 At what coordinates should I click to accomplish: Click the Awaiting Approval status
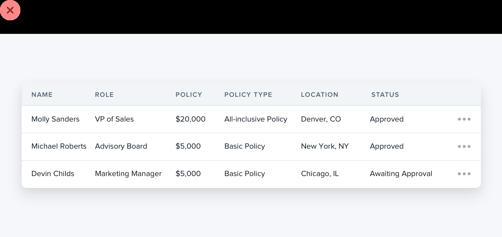click(401, 174)
